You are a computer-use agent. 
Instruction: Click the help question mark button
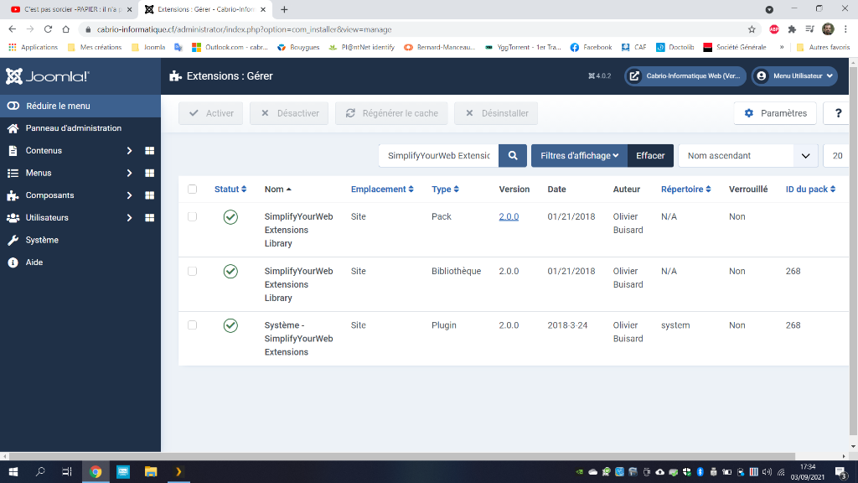point(838,113)
